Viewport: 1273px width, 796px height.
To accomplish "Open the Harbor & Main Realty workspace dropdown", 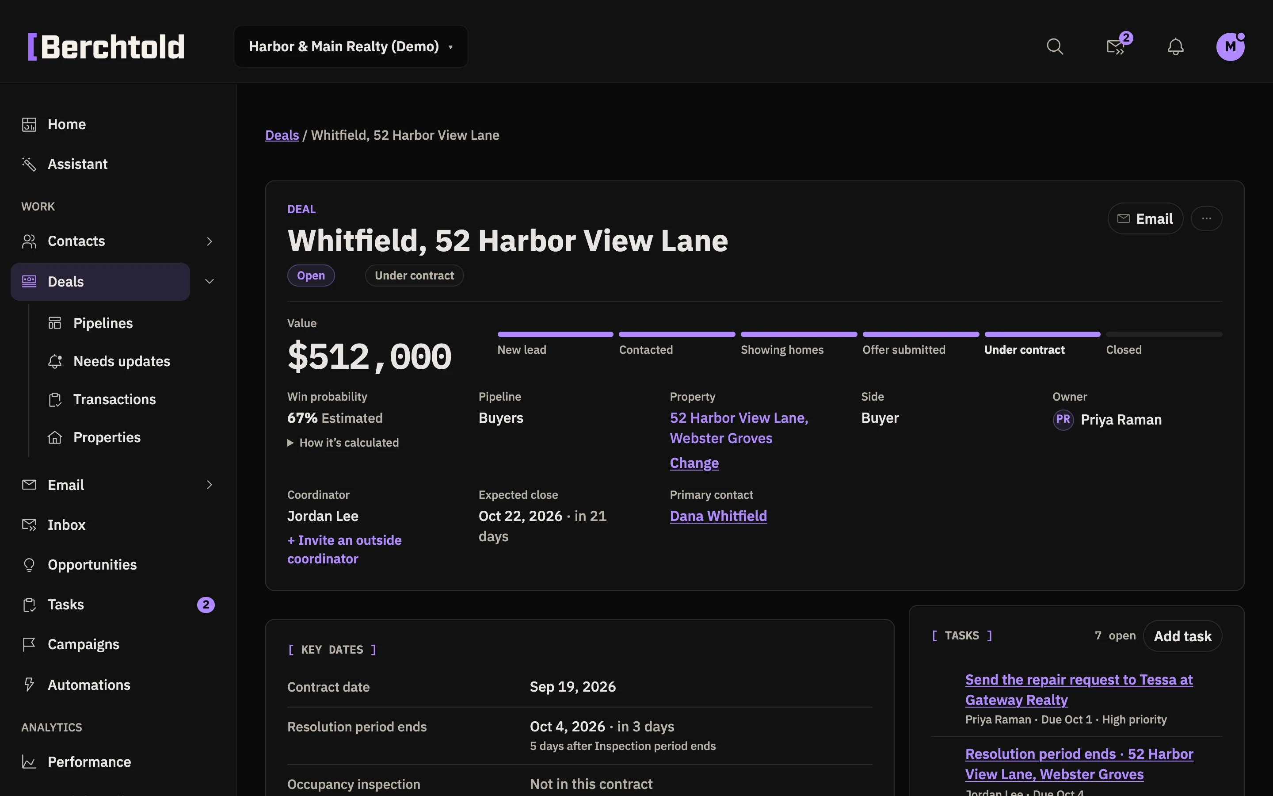I will coord(351,47).
